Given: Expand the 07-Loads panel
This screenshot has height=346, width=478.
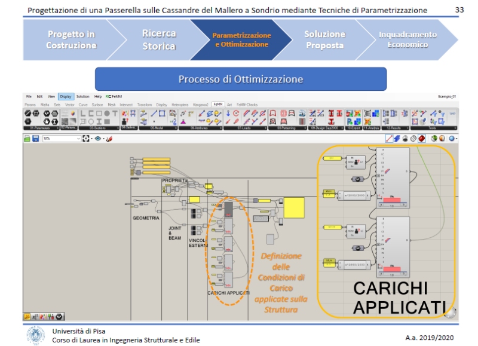Looking at the screenshot, I should [x=265, y=128].
